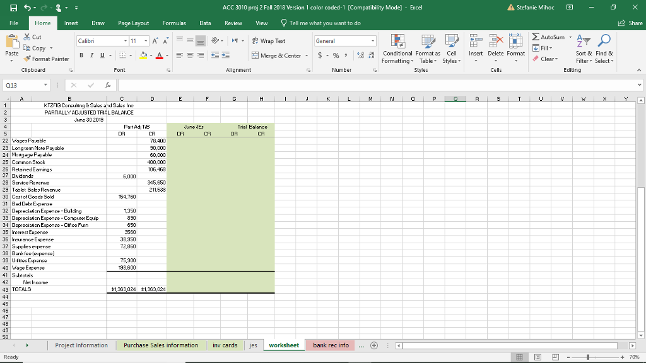
Task: Open Conditional Formatting menu
Action: [x=397, y=49]
